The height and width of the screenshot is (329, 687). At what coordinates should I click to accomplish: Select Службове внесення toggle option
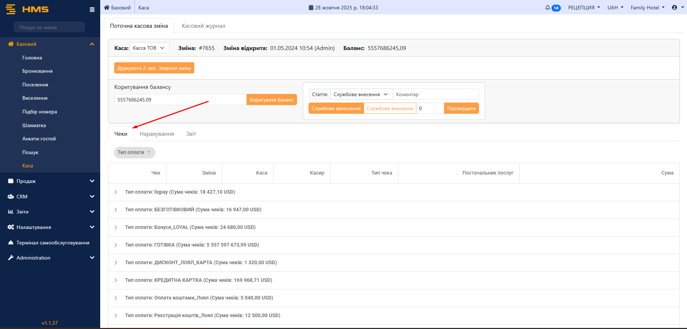point(390,108)
